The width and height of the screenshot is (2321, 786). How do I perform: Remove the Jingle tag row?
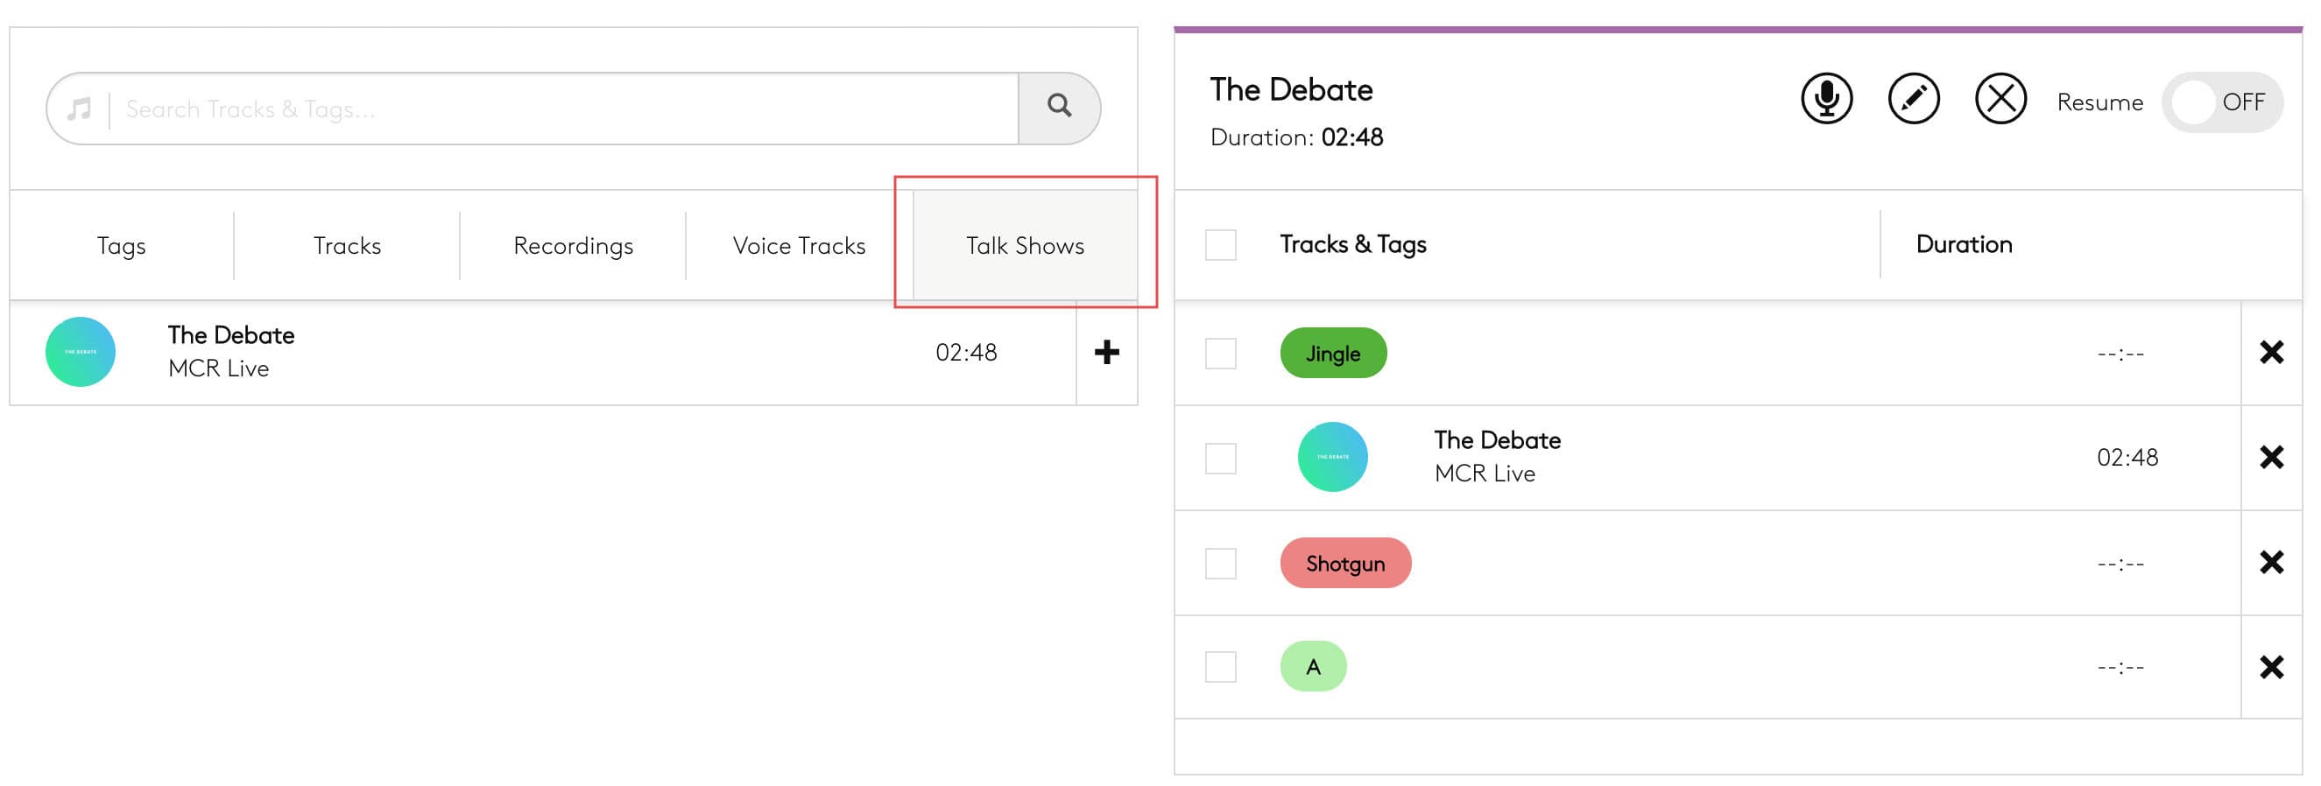tap(2270, 352)
